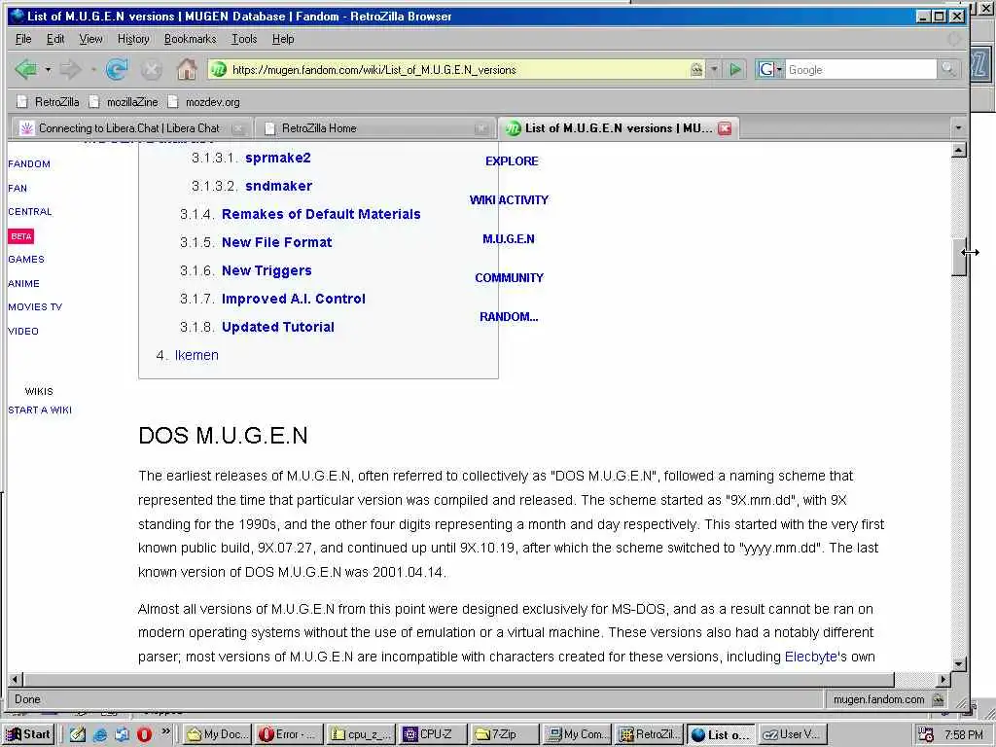Jump to Remakes of Default Materials section
The width and height of the screenshot is (996, 747).
point(321,214)
